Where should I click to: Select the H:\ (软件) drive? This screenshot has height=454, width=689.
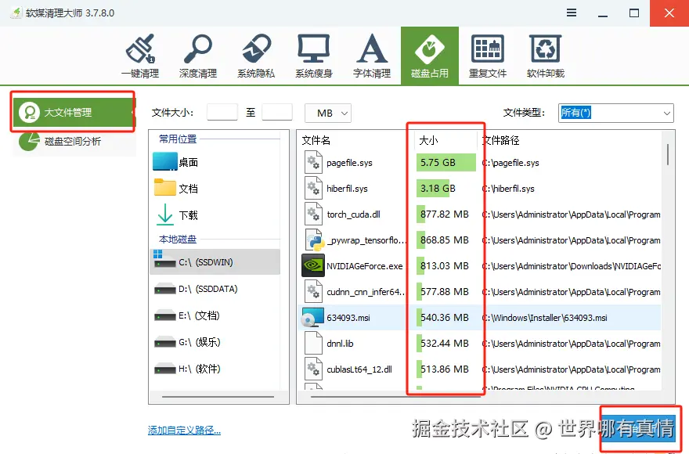click(215, 369)
